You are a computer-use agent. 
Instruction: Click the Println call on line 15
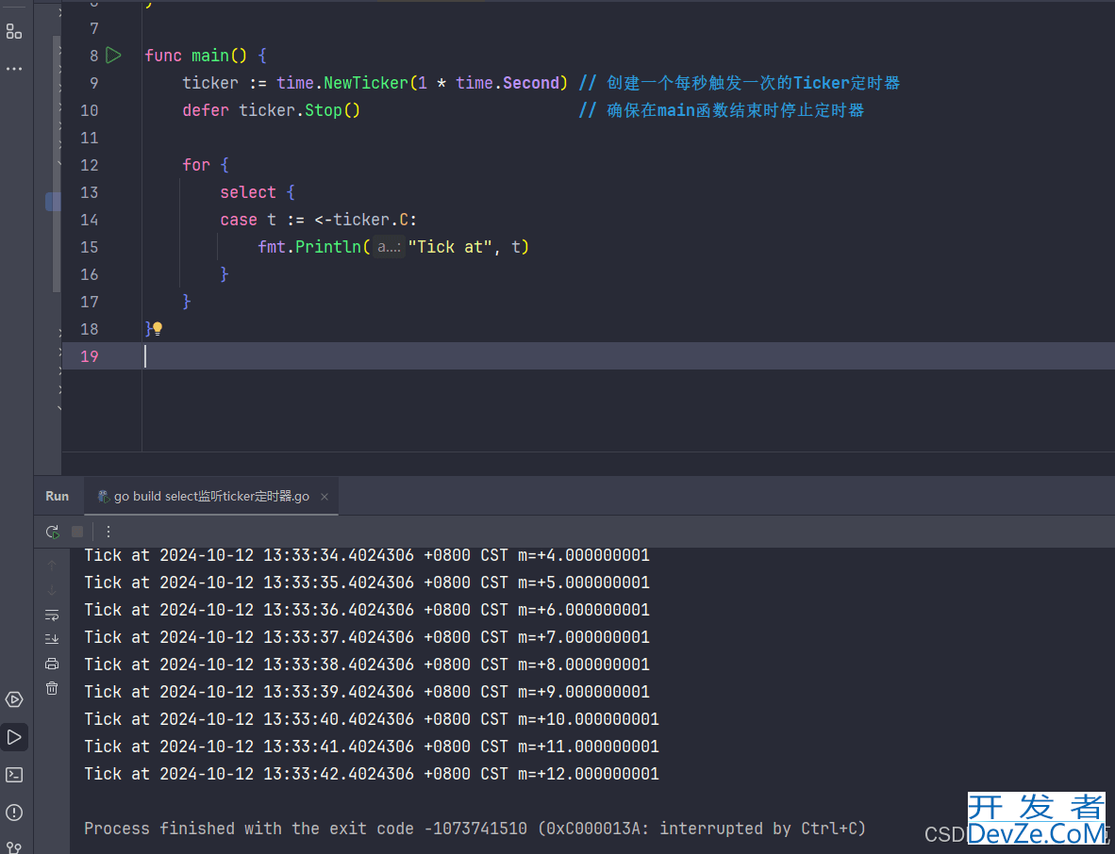(328, 247)
